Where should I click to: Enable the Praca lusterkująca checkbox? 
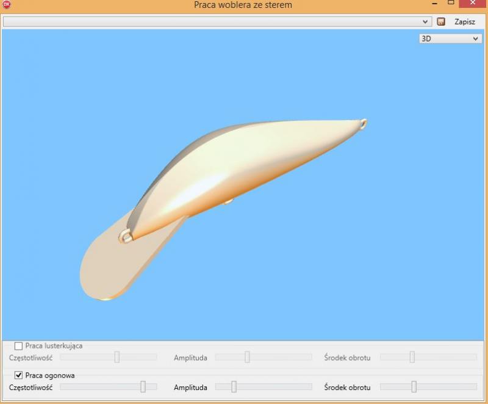[18, 346]
